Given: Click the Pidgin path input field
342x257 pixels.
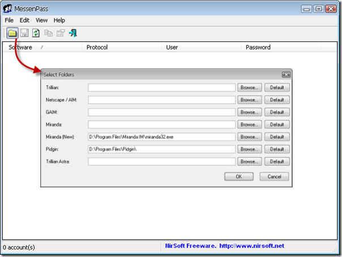Looking at the screenshot, I should point(161,149).
